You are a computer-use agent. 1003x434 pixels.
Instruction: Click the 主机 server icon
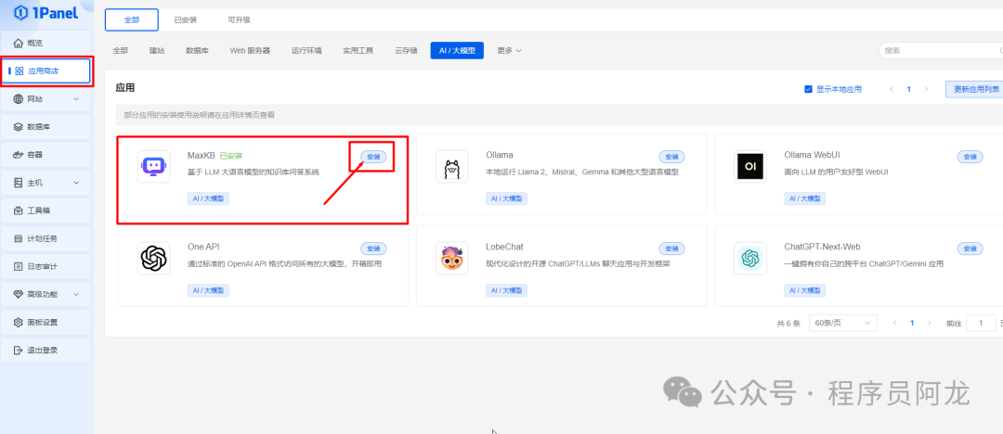[x=18, y=183]
